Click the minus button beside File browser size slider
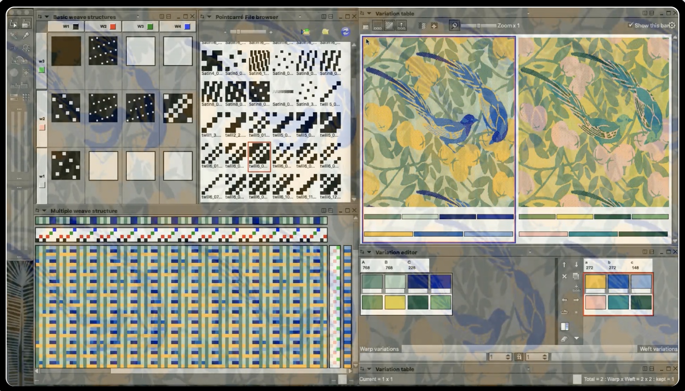Screen dimensions: 685x391 pyautogui.click(x=226, y=32)
